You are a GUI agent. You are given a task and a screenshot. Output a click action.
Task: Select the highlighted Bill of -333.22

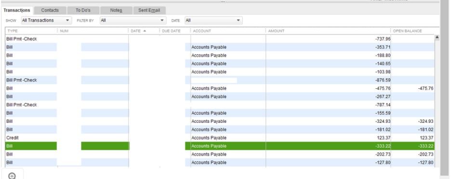pyautogui.click(x=220, y=146)
